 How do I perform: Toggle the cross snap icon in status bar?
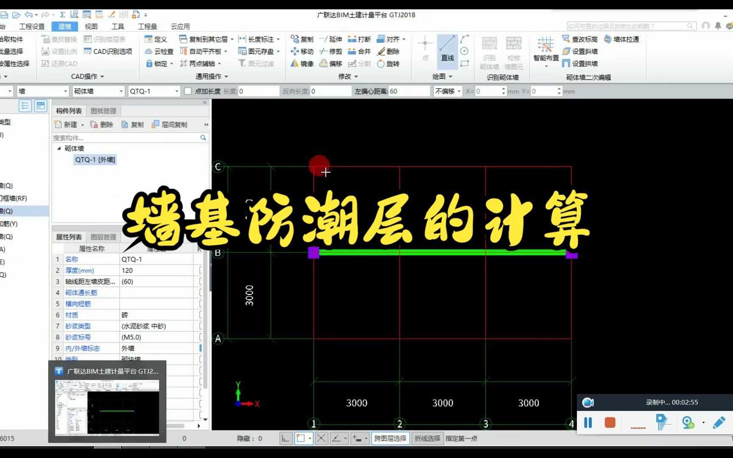point(322,438)
